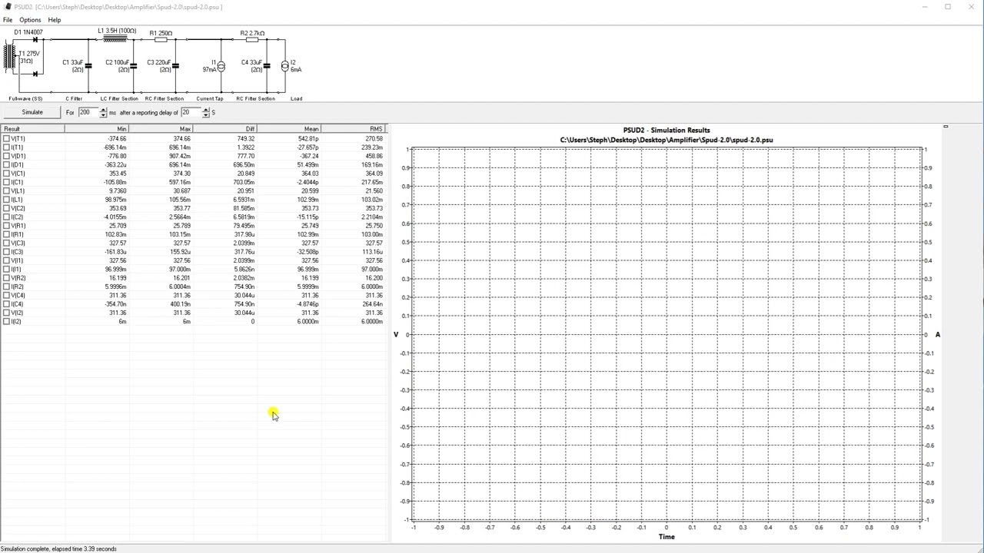
Task: Click the Full-wave (SS) section label
Action: pyautogui.click(x=25, y=98)
